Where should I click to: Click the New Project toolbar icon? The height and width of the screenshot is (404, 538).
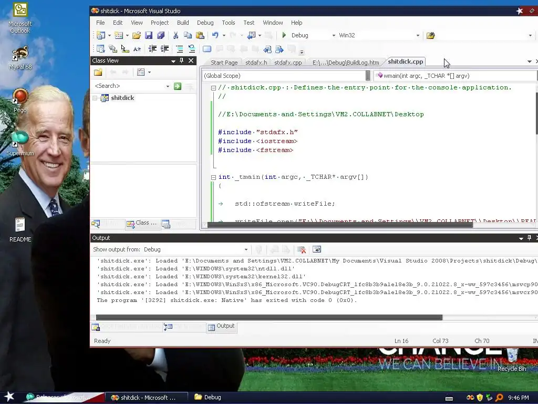tap(100, 35)
